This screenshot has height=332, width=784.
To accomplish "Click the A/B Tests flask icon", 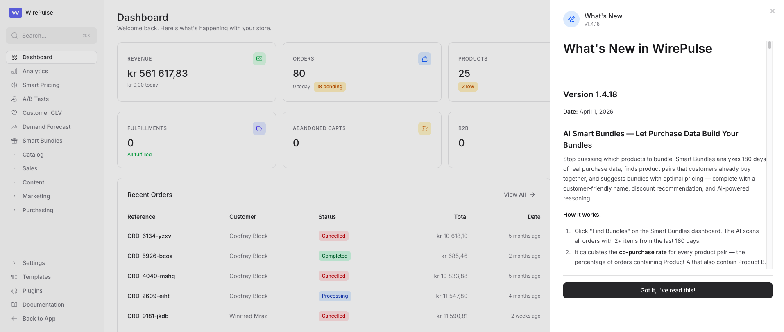I will tap(14, 99).
